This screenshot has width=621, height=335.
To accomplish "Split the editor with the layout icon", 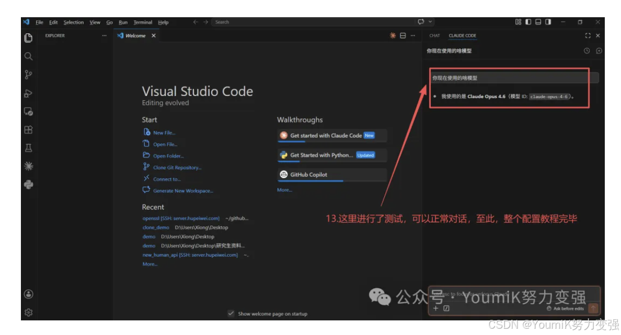I will click(x=403, y=35).
